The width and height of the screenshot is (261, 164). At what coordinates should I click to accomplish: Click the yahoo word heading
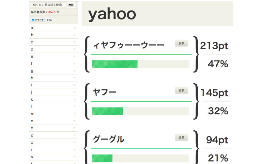pos(112,14)
